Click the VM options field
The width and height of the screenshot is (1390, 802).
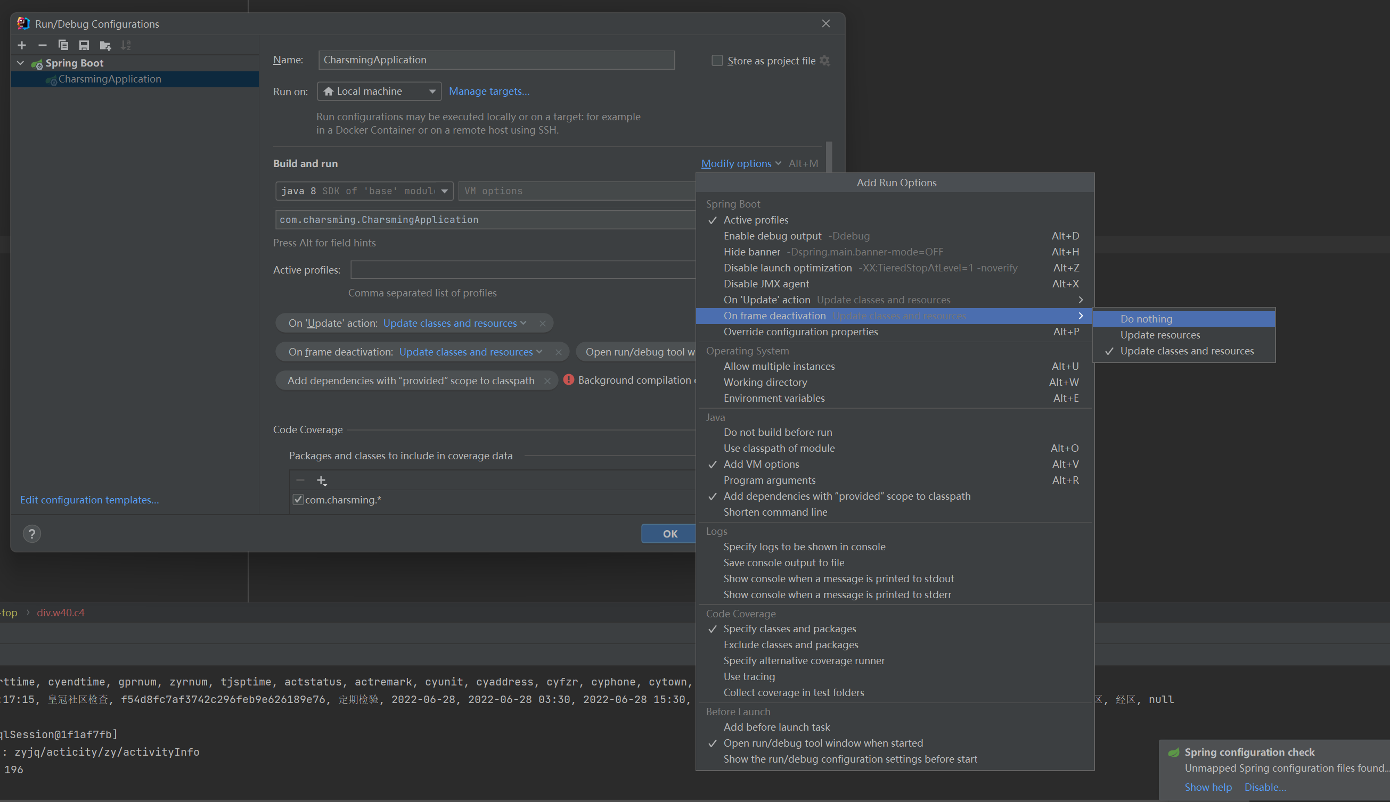tap(577, 191)
